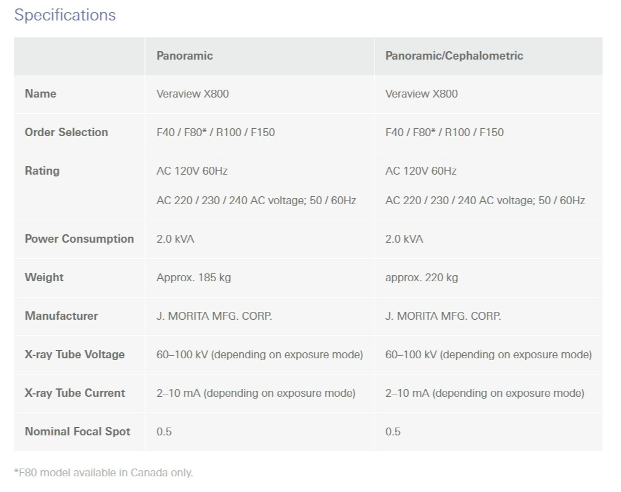Click the Name row label
The height and width of the screenshot is (492, 621).
pos(40,94)
